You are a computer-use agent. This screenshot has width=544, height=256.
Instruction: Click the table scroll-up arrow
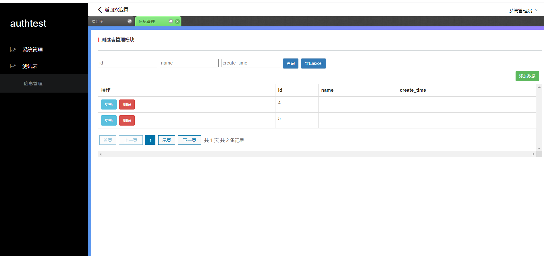(x=539, y=87)
